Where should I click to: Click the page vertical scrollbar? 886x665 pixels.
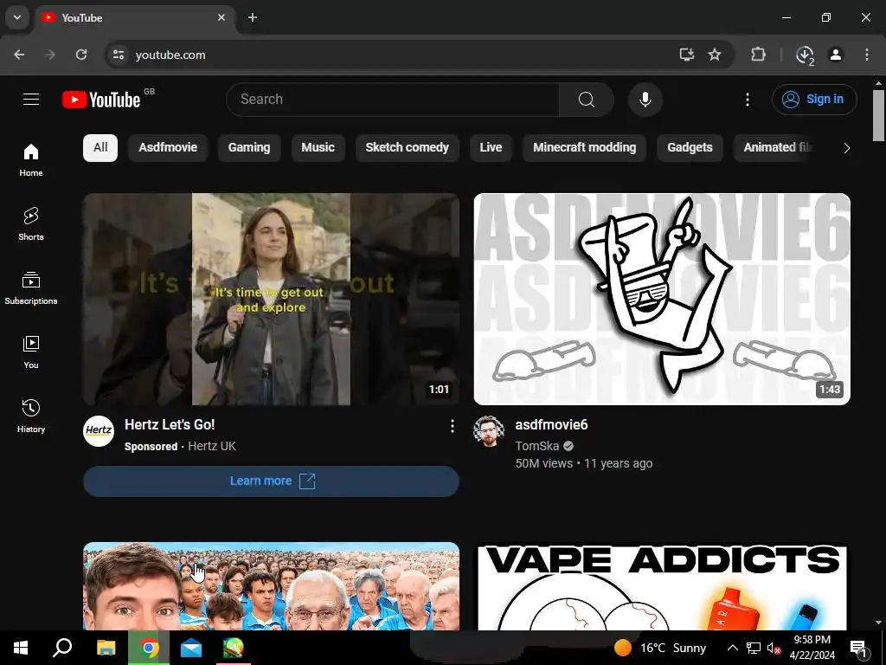pyautogui.click(x=878, y=116)
